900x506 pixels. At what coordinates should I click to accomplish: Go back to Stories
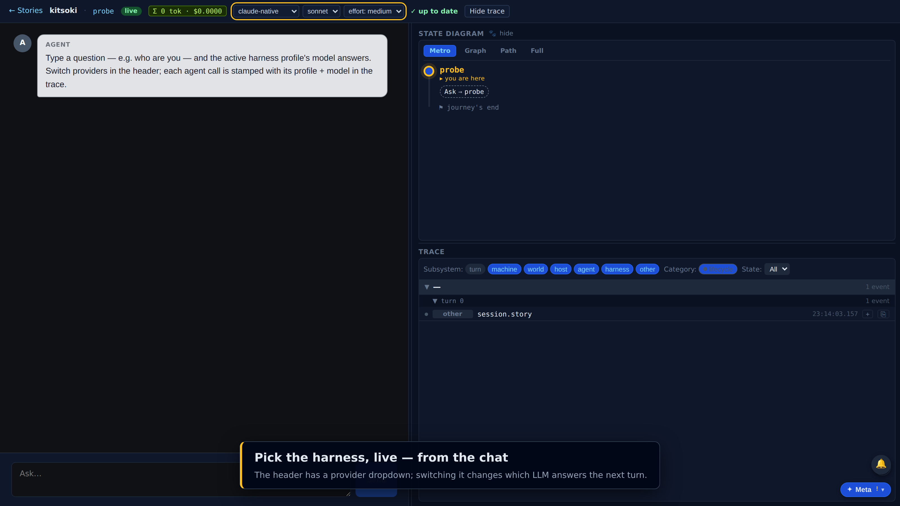click(26, 10)
